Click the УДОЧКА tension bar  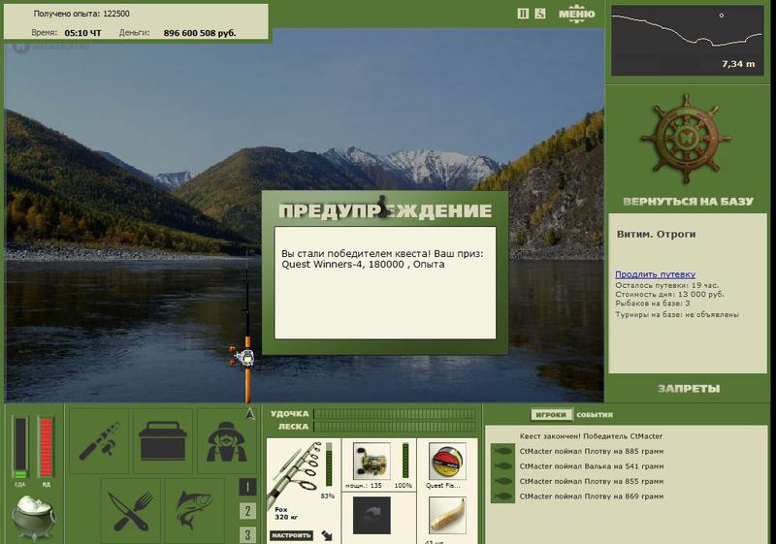click(395, 414)
